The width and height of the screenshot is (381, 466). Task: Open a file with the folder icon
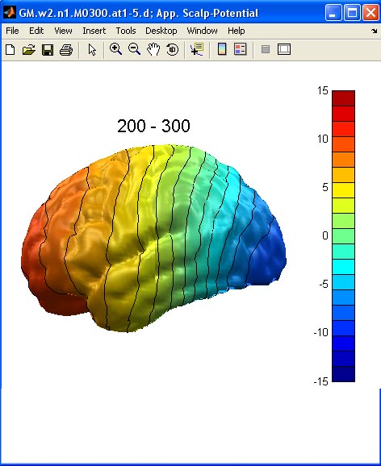point(29,49)
